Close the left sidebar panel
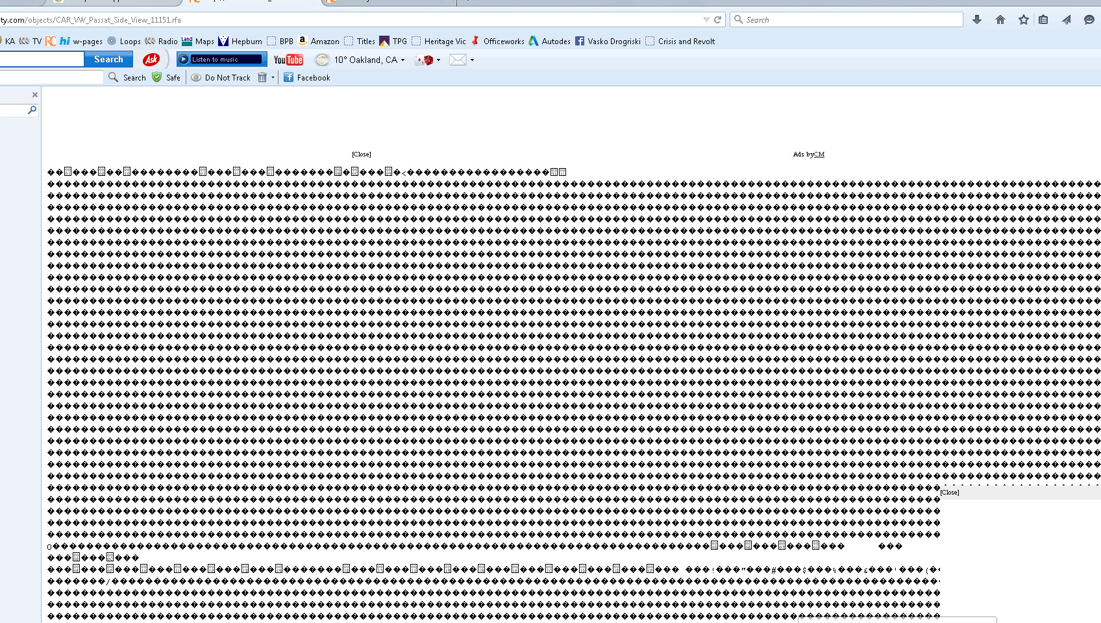This screenshot has height=623, width=1101. (x=35, y=95)
